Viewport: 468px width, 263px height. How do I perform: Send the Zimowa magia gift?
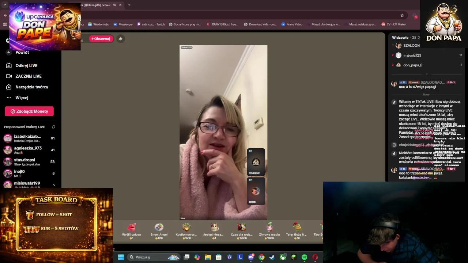tap(269, 231)
